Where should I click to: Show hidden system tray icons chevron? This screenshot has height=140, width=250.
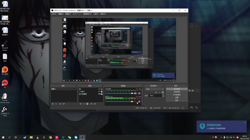221,138
